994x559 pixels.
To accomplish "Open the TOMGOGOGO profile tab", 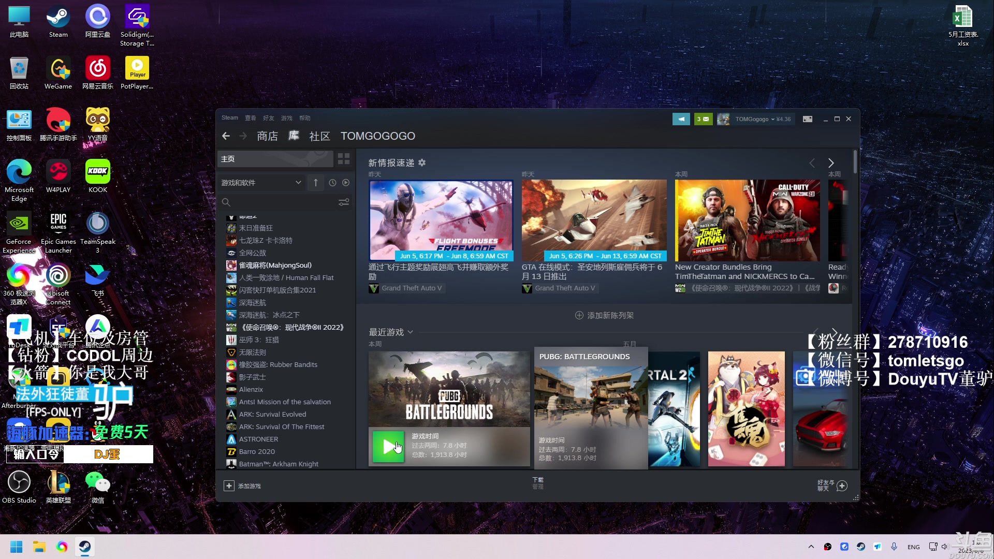I will [378, 136].
